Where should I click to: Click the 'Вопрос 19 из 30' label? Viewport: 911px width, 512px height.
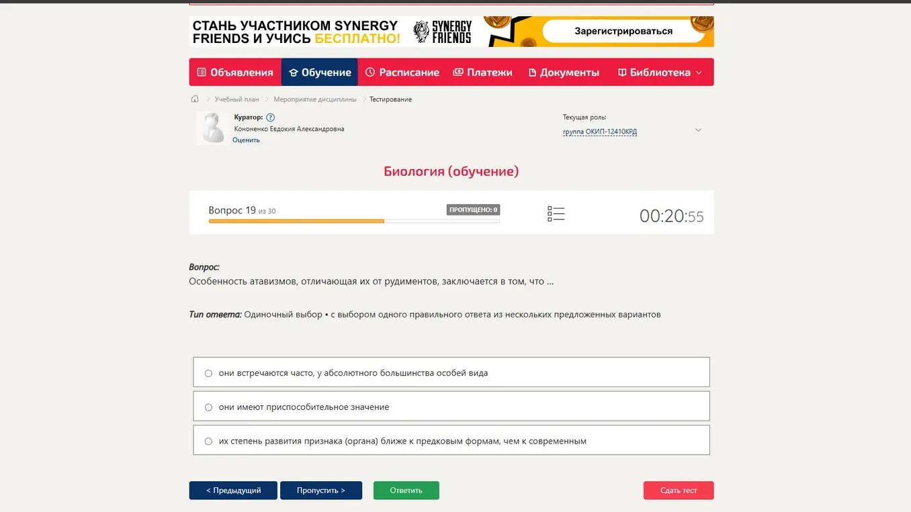(x=242, y=210)
